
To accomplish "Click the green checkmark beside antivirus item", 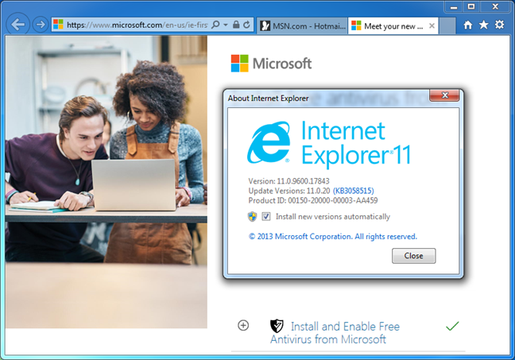I will pyautogui.click(x=452, y=326).
